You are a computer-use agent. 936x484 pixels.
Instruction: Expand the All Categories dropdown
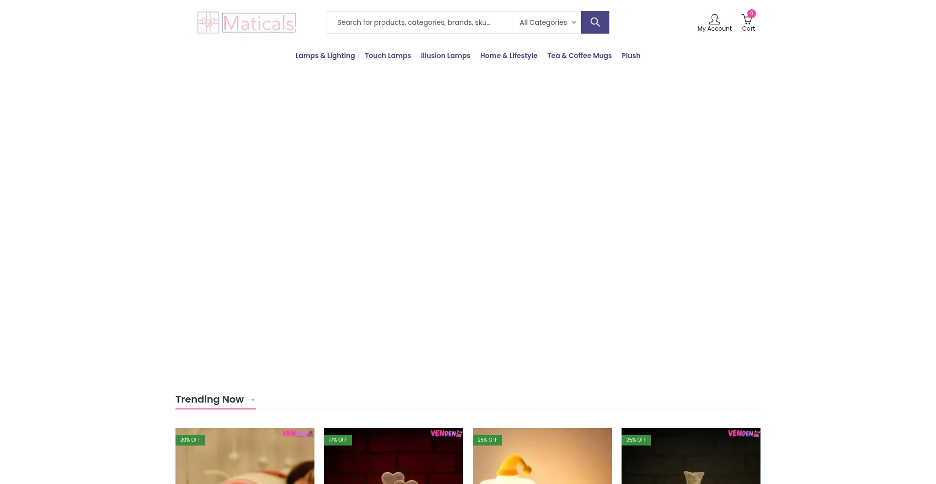coord(546,22)
